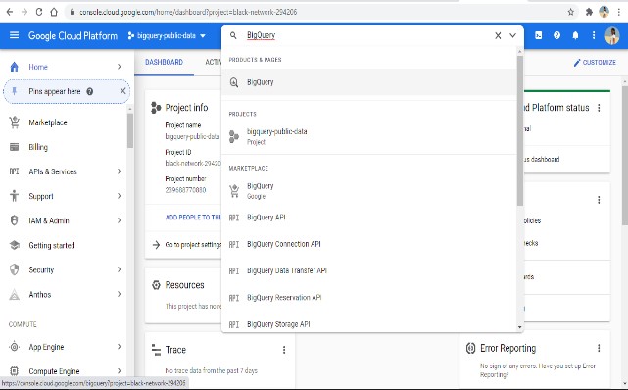The image size is (628, 390).
Task: Open Billing from sidebar
Action: [x=38, y=147]
